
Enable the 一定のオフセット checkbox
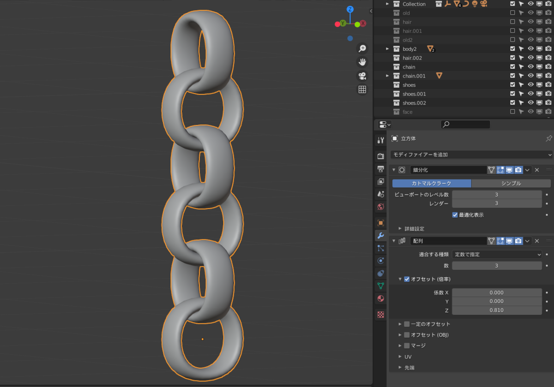point(407,324)
